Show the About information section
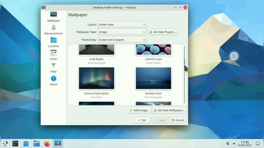The width and height of the screenshot is (264, 148). click(x=53, y=81)
